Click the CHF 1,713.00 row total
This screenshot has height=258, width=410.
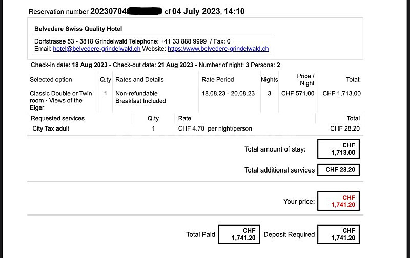(341, 94)
